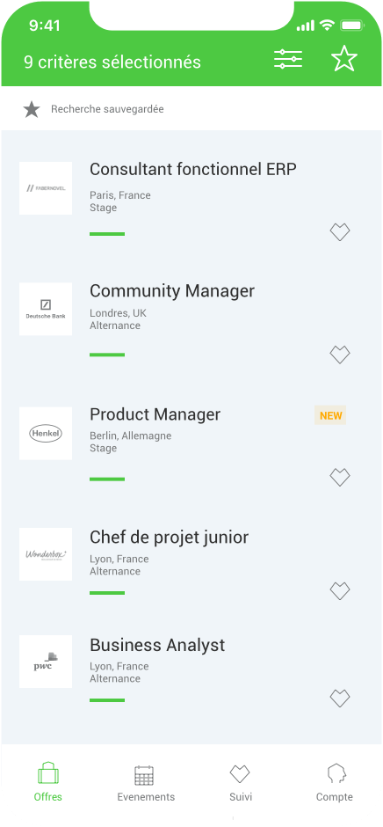The height and width of the screenshot is (827, 383).
Task: Toggle heart for Chef de projet junior
Action: point(340,590)
